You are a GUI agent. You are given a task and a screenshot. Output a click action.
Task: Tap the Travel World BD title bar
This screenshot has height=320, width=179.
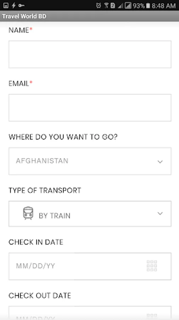pyautogui.click(x=89, y=16)
